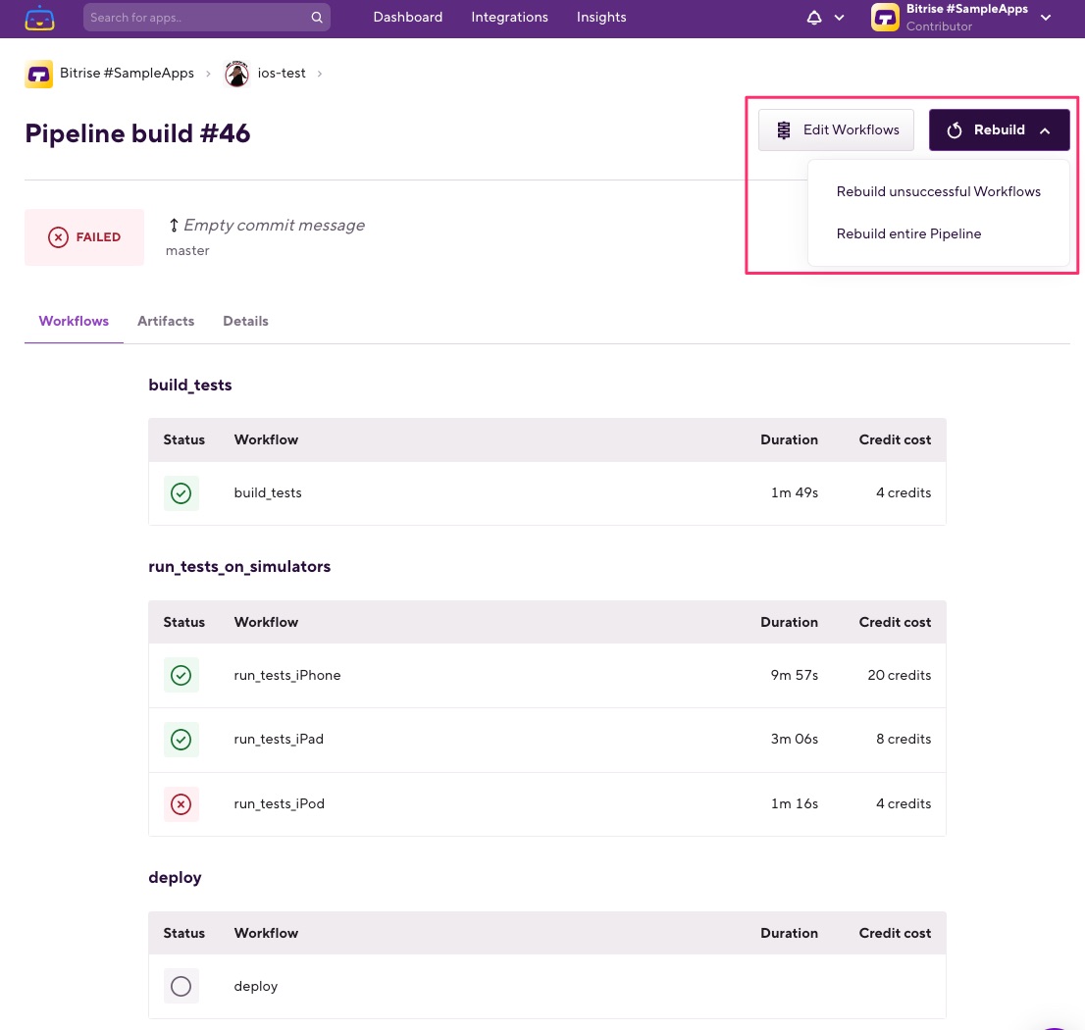1085x1030 pixels.
Task: Click the green status icon for run_tests_iPad
Action: click(x=181, y=739)
